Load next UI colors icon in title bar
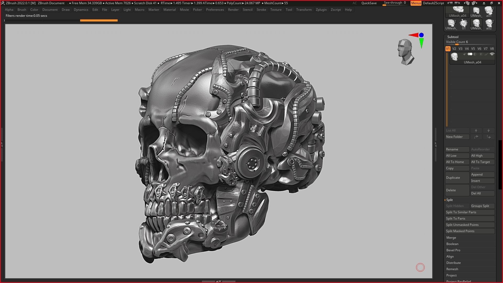Viewport: 503px width, 283px height. [x=457, y=3]
